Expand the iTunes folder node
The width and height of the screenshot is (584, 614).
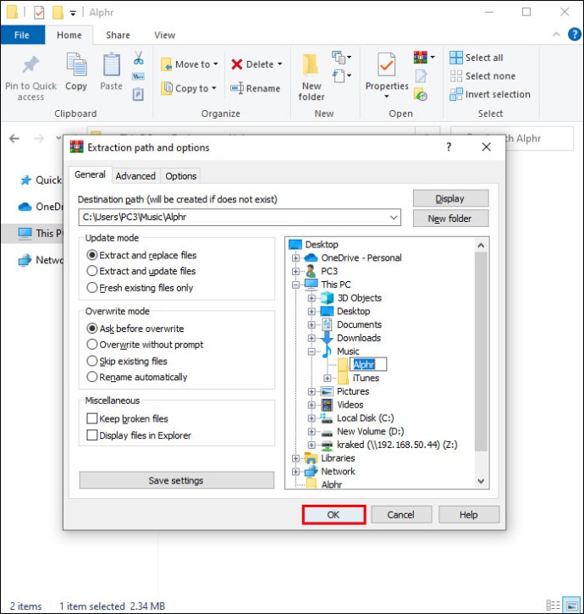pyautogui.click(x=328, y=379)
